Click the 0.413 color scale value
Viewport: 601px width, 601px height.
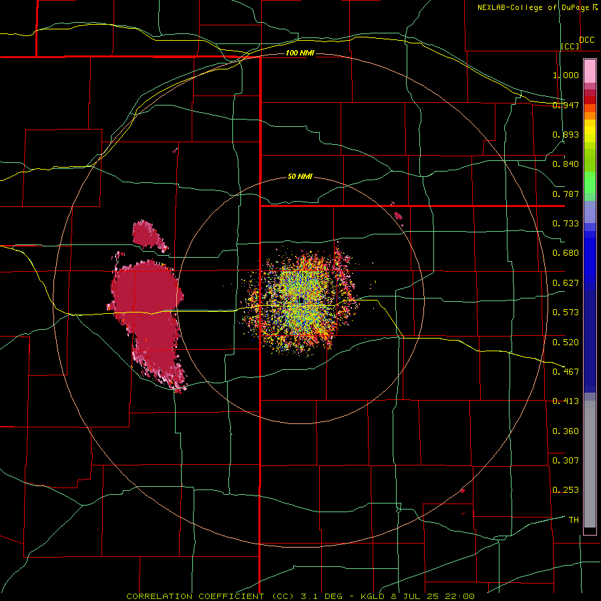tap(566, 401)
